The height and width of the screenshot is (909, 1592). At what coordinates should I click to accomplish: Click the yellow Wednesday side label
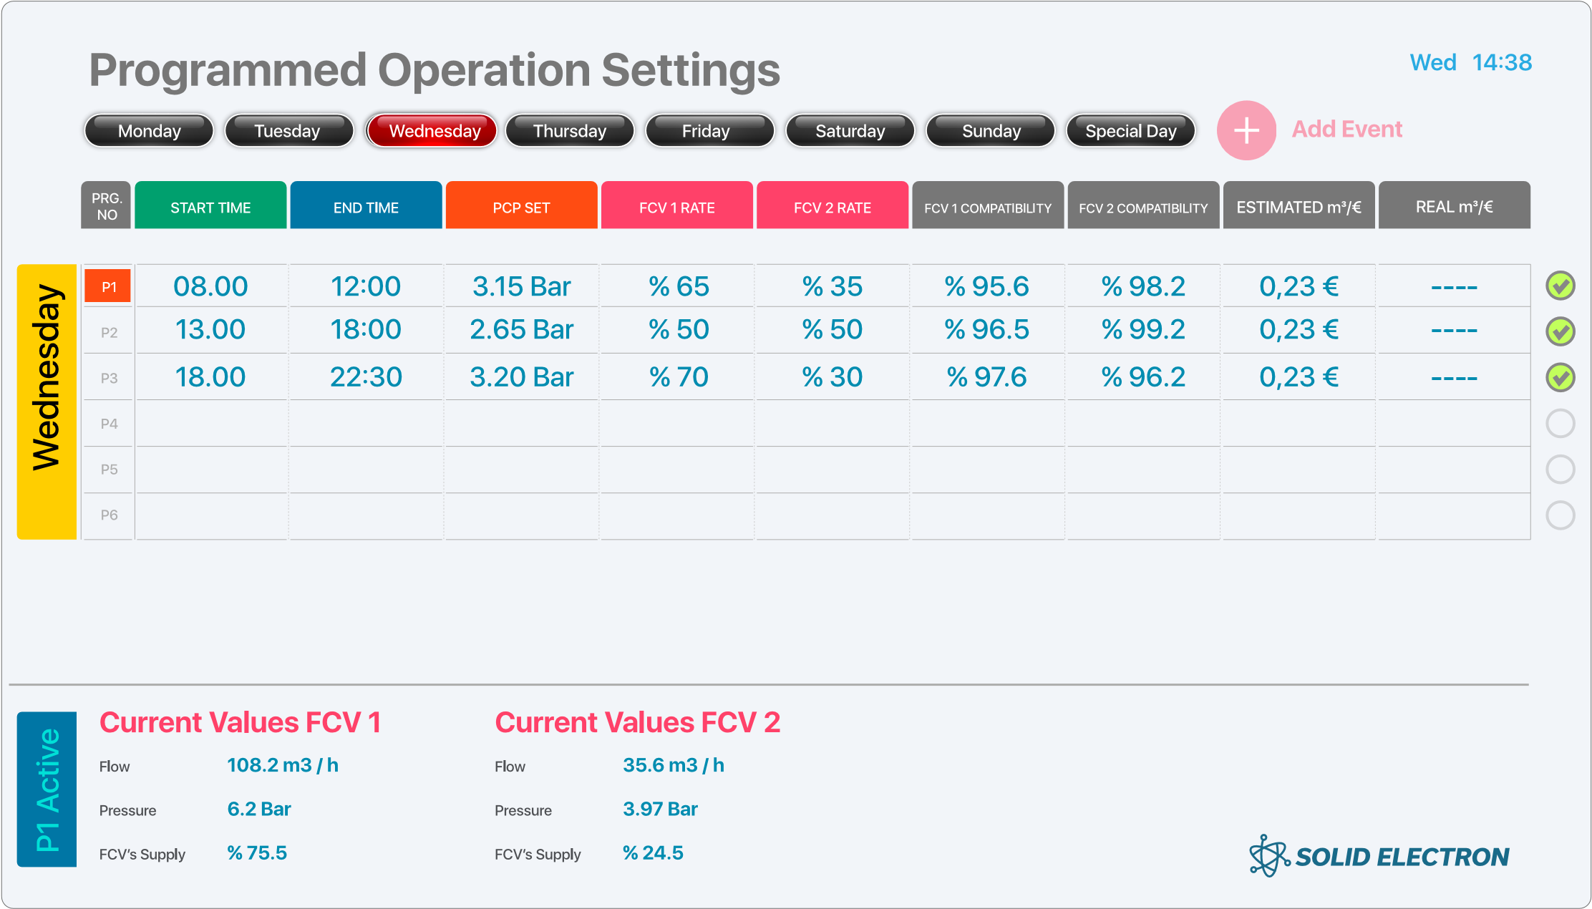tap(47, 402)
